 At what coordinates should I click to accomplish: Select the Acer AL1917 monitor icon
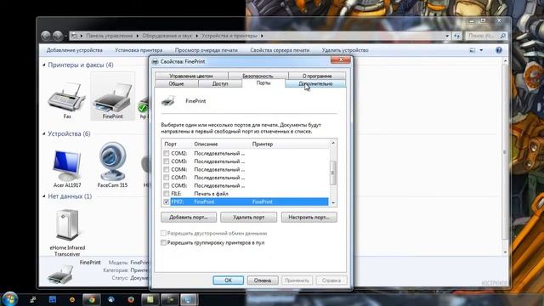pyautogui.click(x=67, y=165)
